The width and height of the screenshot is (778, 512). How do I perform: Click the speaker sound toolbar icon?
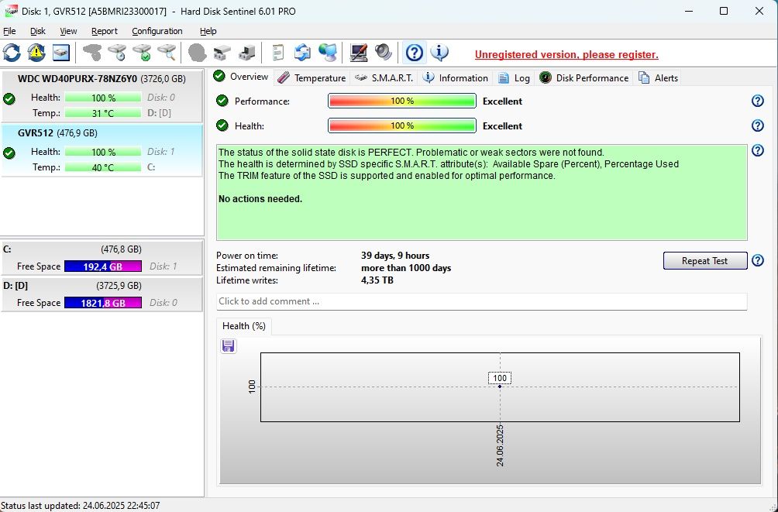point(383,52)
